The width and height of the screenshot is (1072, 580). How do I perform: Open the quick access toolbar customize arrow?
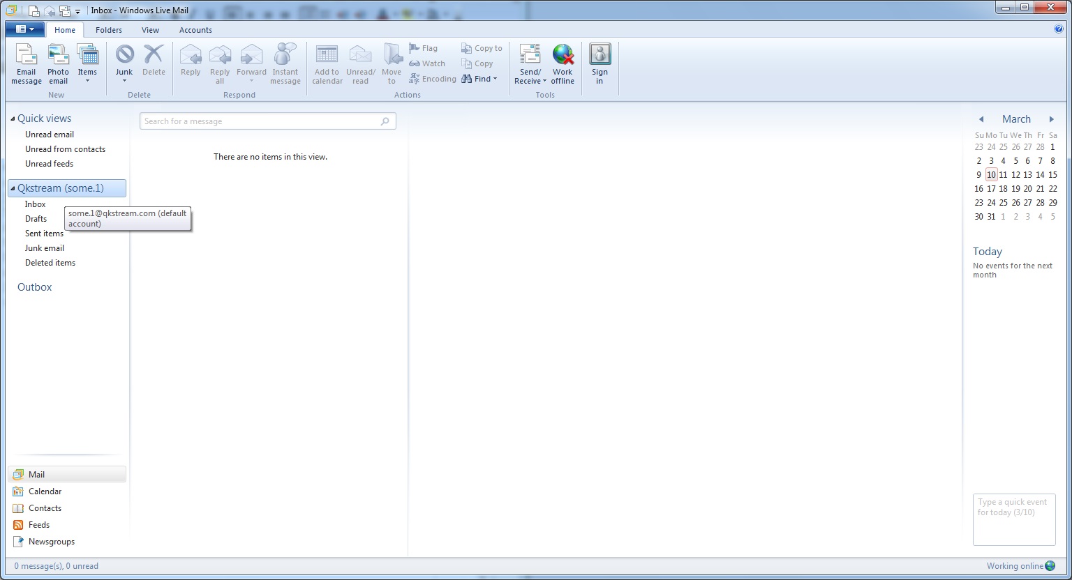coord(77,11)
